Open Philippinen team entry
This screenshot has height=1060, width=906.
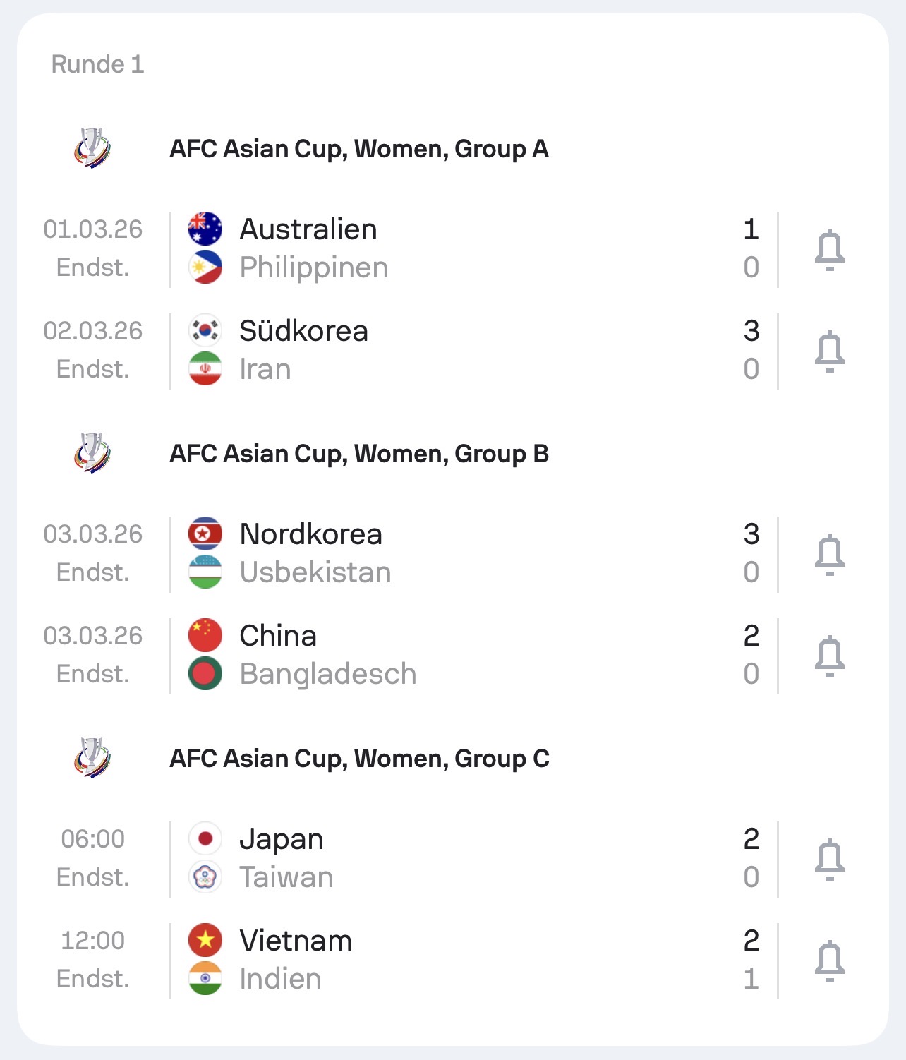point(314,268)
